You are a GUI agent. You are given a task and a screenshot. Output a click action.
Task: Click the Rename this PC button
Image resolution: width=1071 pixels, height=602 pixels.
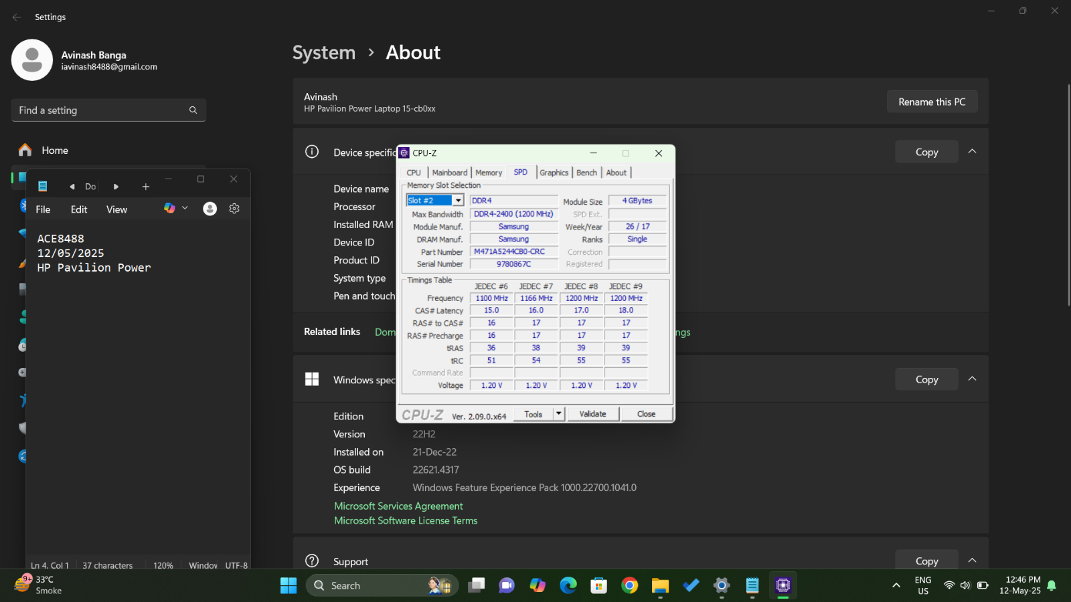click(932, 102)
